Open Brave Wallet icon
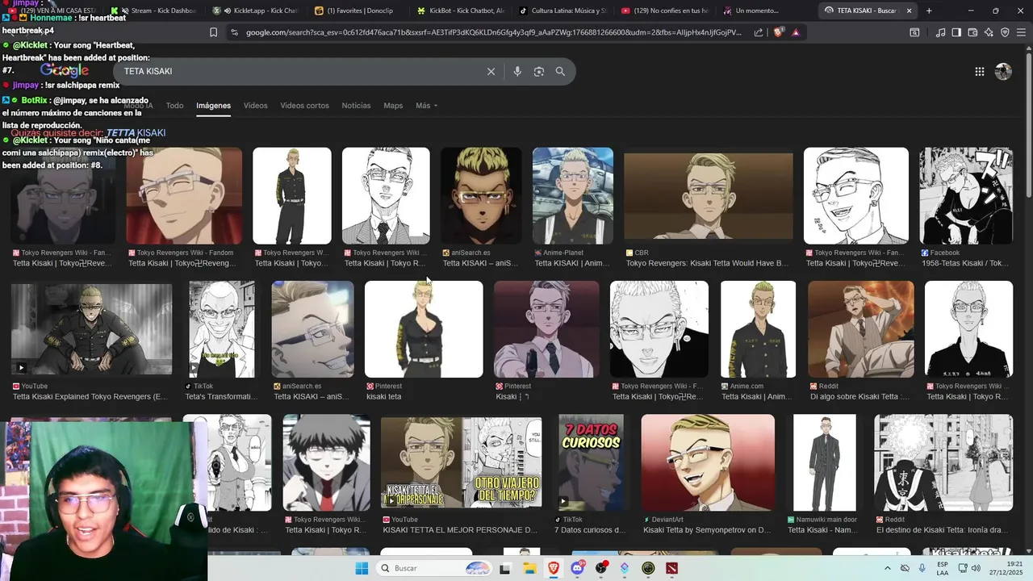The height and width of the screenshot is (581, 1033). click(x=972, y=32)
